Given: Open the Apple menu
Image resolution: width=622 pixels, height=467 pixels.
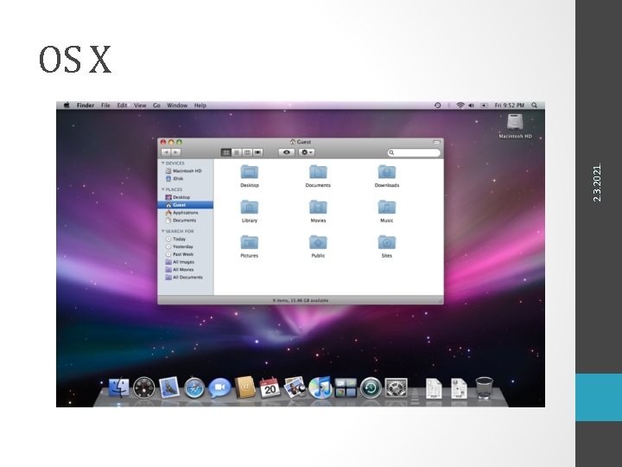Looking at the screenshot, I should click(x=67, y=106).
